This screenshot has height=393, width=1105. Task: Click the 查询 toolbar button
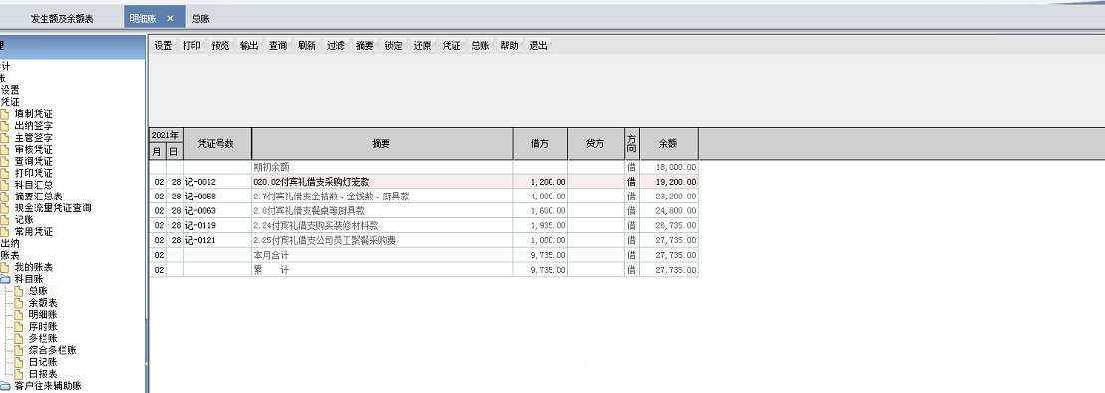tap(277, 46)
